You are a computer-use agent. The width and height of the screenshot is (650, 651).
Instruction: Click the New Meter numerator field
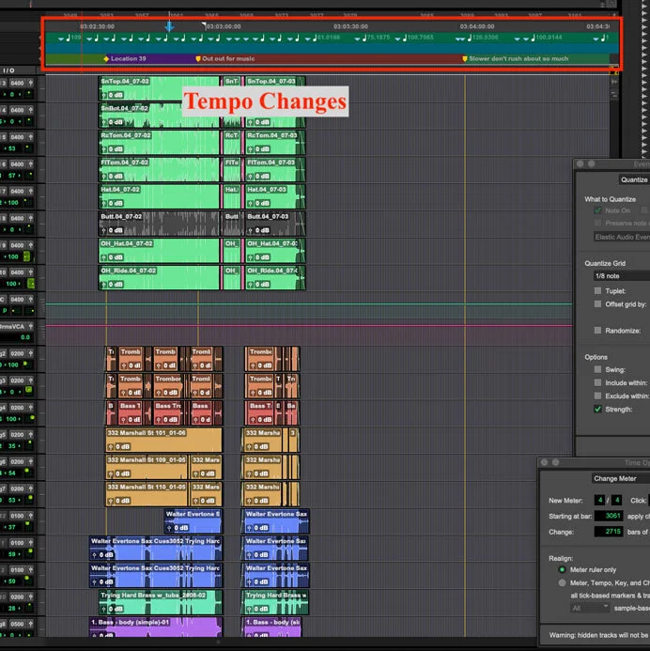pos(599,501)
